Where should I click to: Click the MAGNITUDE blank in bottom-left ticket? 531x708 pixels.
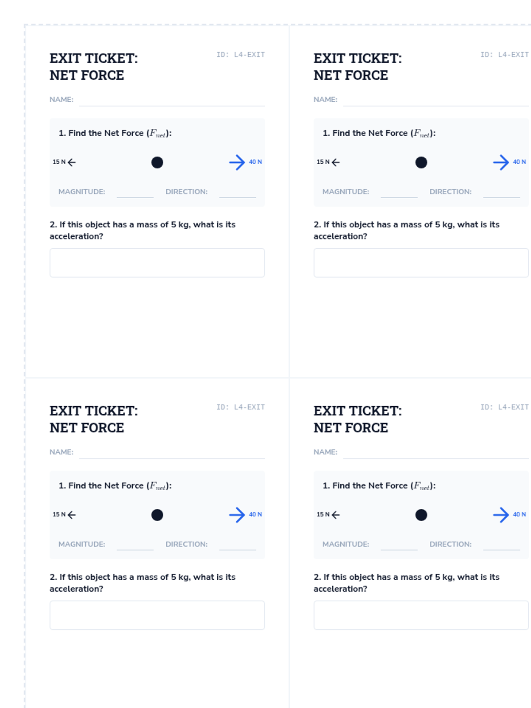135,545
